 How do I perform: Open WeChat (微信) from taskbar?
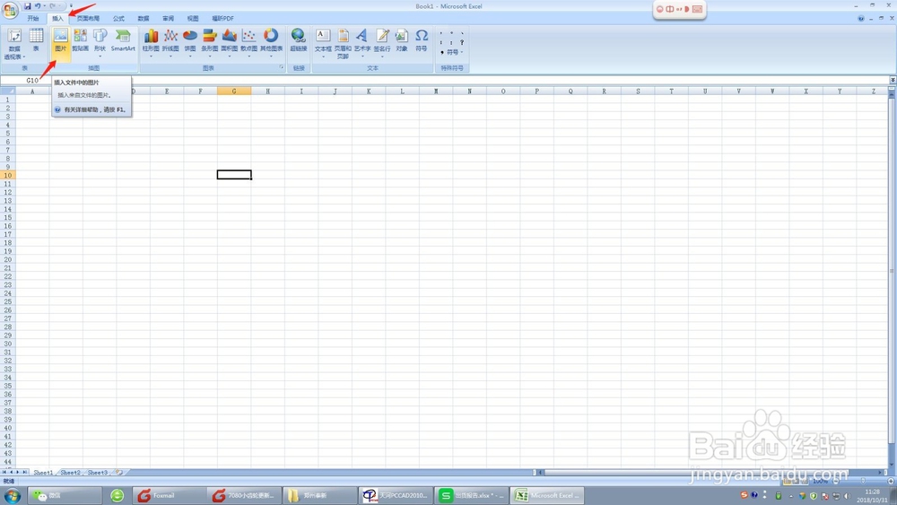[x=65, y=495]
